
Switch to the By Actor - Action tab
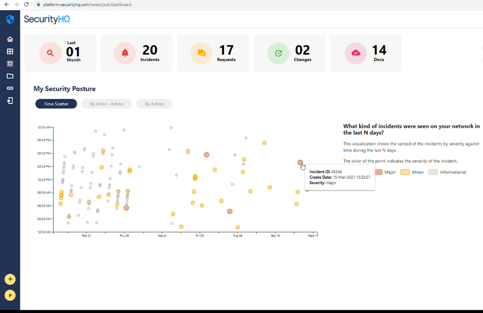[107, 104]
